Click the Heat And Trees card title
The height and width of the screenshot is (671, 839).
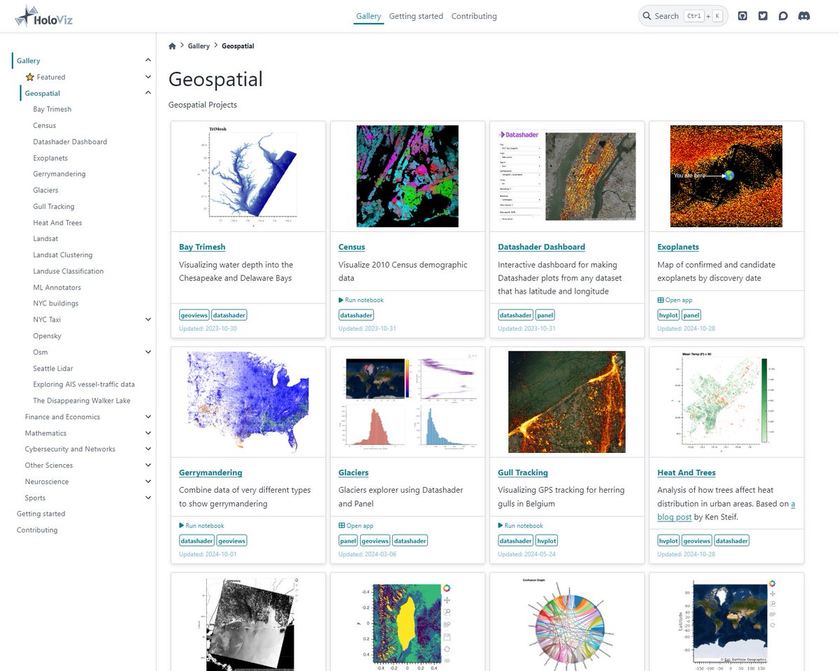point(687,472)
